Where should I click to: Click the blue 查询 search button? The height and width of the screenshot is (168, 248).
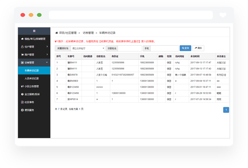(185, 48)
